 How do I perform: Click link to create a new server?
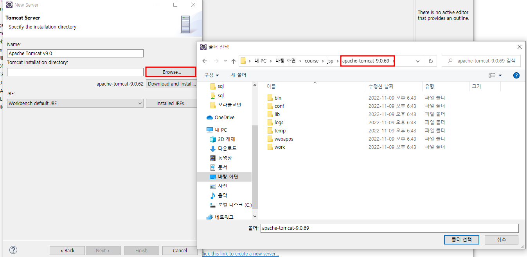point(241,253)
